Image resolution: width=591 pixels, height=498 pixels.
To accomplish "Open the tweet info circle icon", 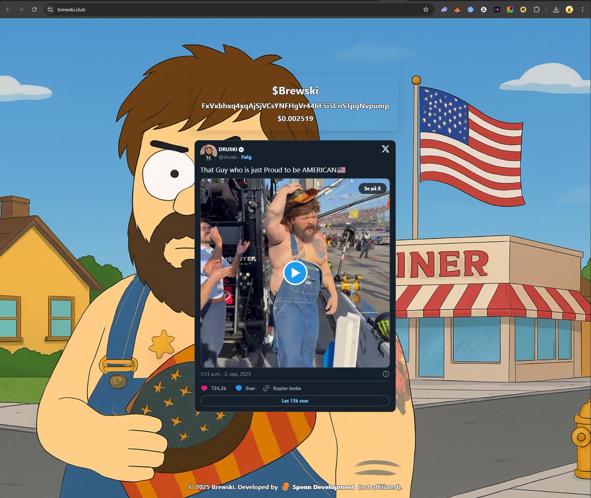I will click(386, 374).
